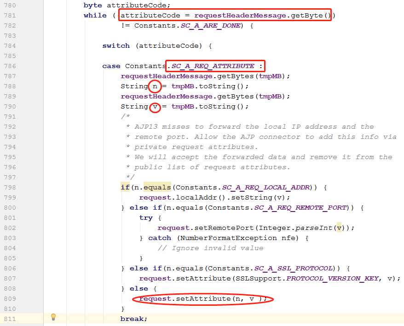The image size is (404, 326).
Task: Place cursor on the while keyword
Action: (95, 16)
